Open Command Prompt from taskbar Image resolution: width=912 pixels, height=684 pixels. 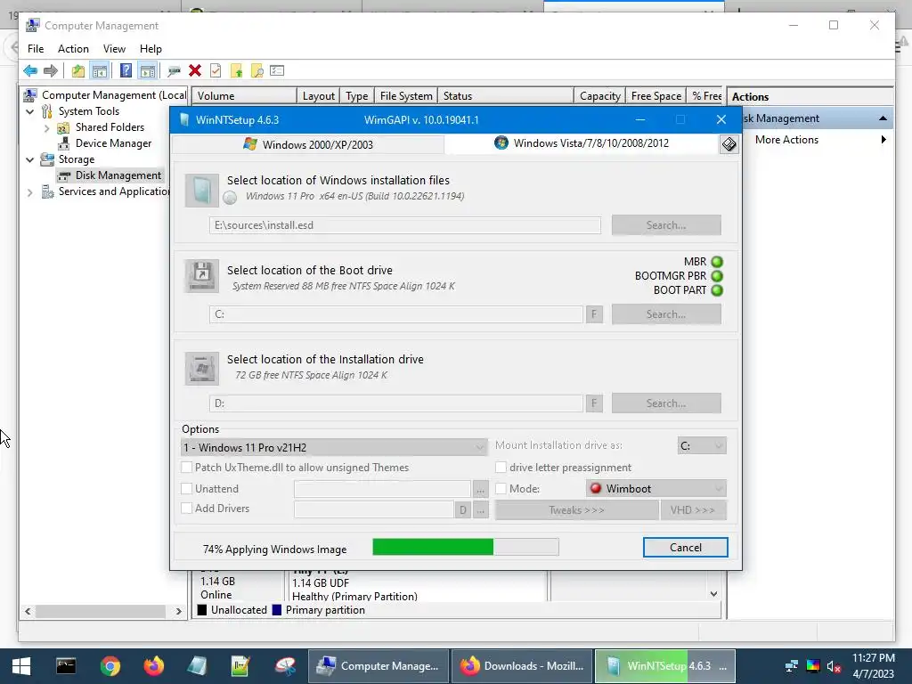pyautogui.click(x=66, y=666)
